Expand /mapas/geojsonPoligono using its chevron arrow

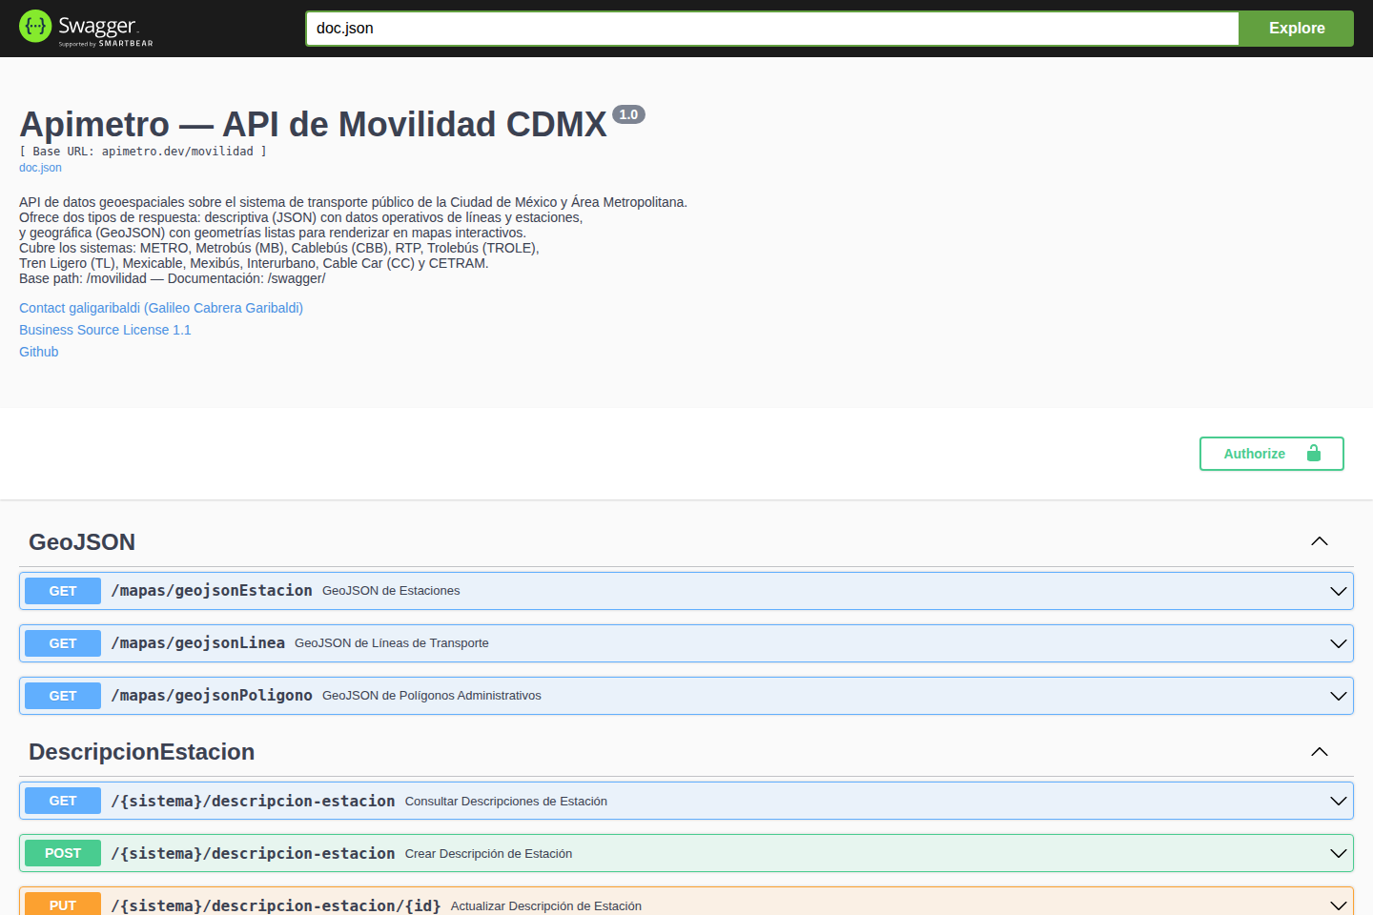tap(1339, 696)
